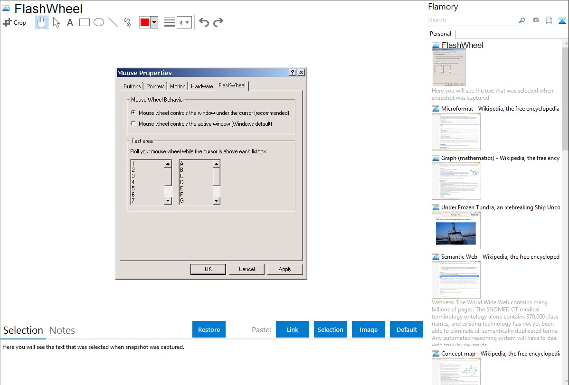The width and height of the screenshot is (569, 385).
Task: Redo the last undone edit
Action: [x=218, y=22]
